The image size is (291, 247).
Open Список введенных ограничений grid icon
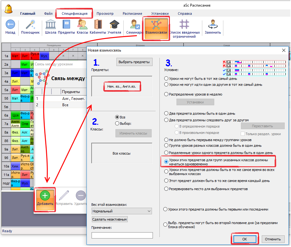tap(184, 25)
